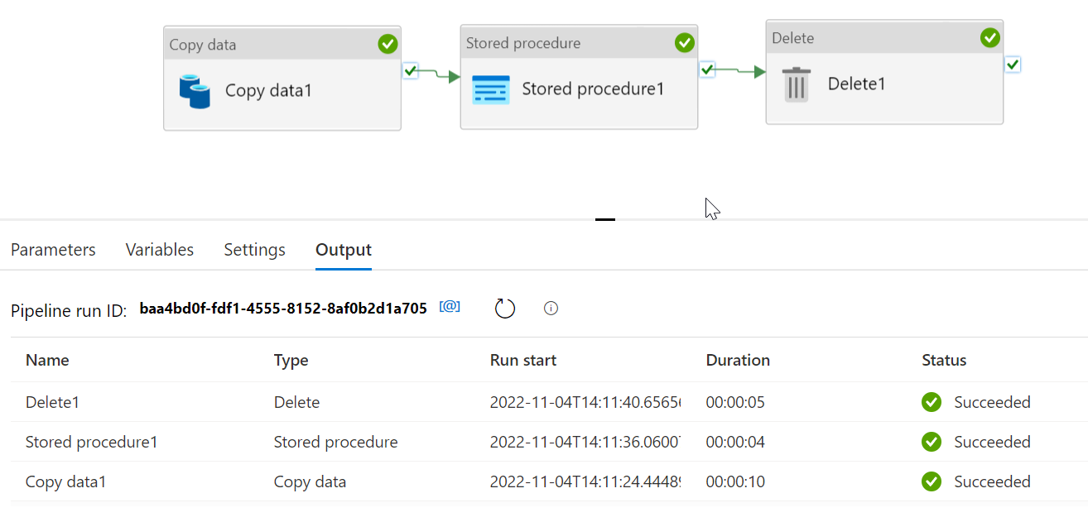Click Copy data1 run start timestamp
1088x522 pixels.
[585, 481]
